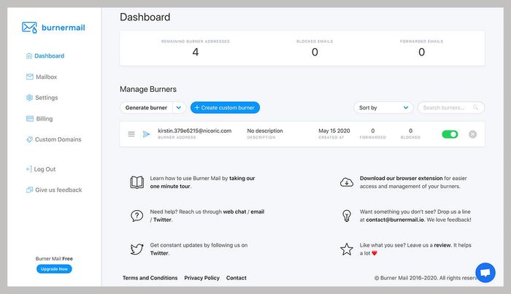Delete the kirstin burner with X icon
The image size is (511, 294).
(x=472, y=134)
